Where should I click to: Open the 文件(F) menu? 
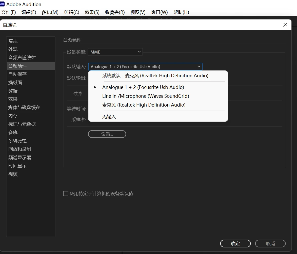pyautogui.click(x=9, y=12)
